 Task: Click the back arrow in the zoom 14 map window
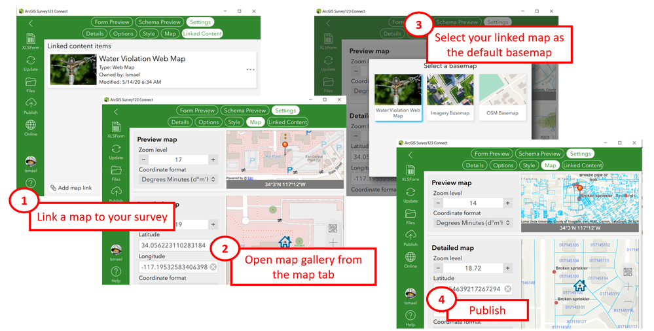click(x=410, y=155)
